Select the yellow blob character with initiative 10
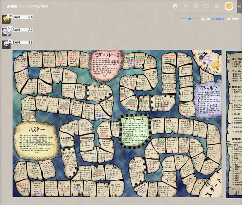The height and width of the screenshot is (205, 242). click(6, 20)
